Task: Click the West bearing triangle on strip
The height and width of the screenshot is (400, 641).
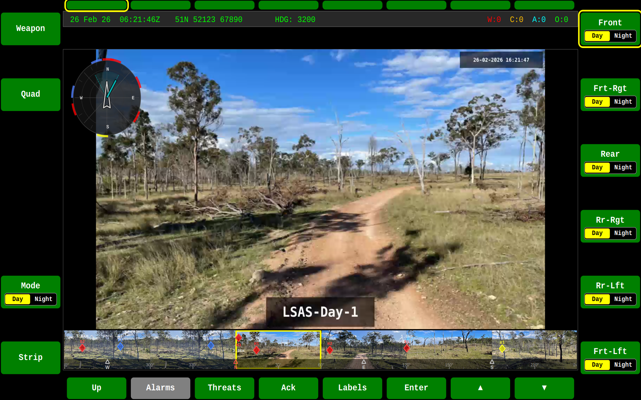Action: [108, 362]
